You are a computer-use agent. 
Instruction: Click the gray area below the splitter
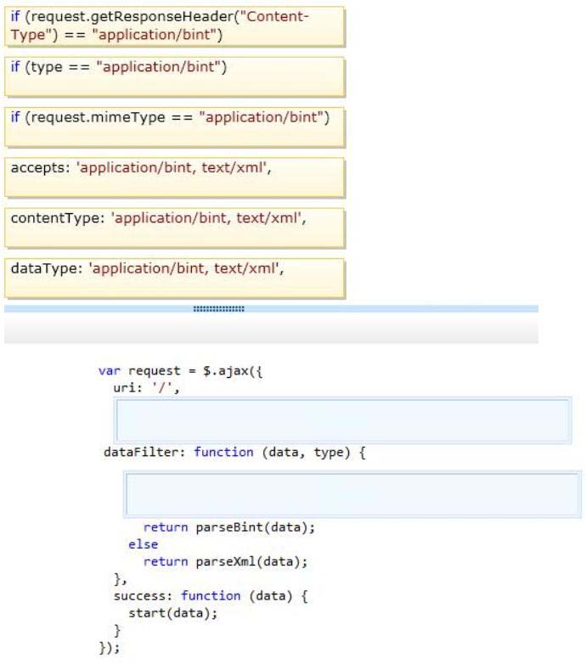[272, 329]
